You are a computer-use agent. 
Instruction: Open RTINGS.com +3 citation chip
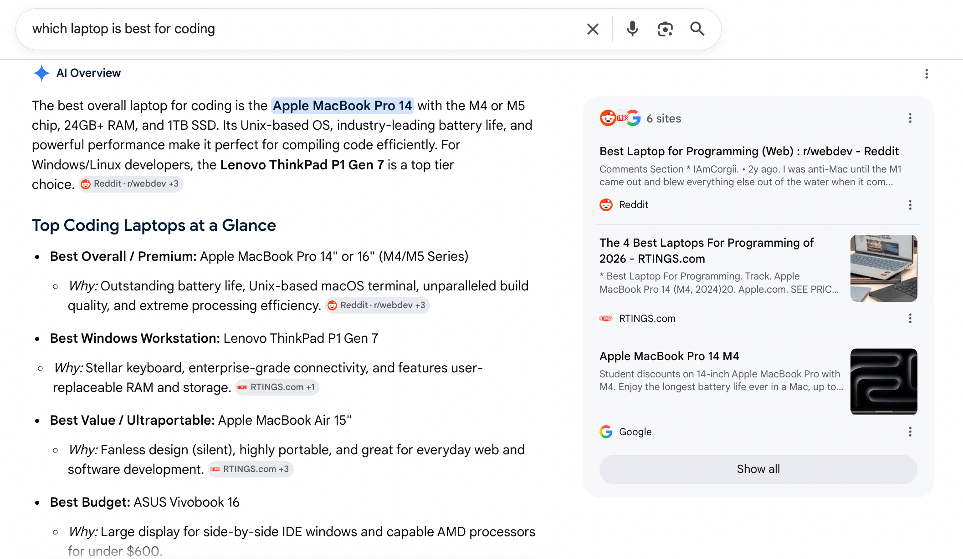(x=251, y=469)
